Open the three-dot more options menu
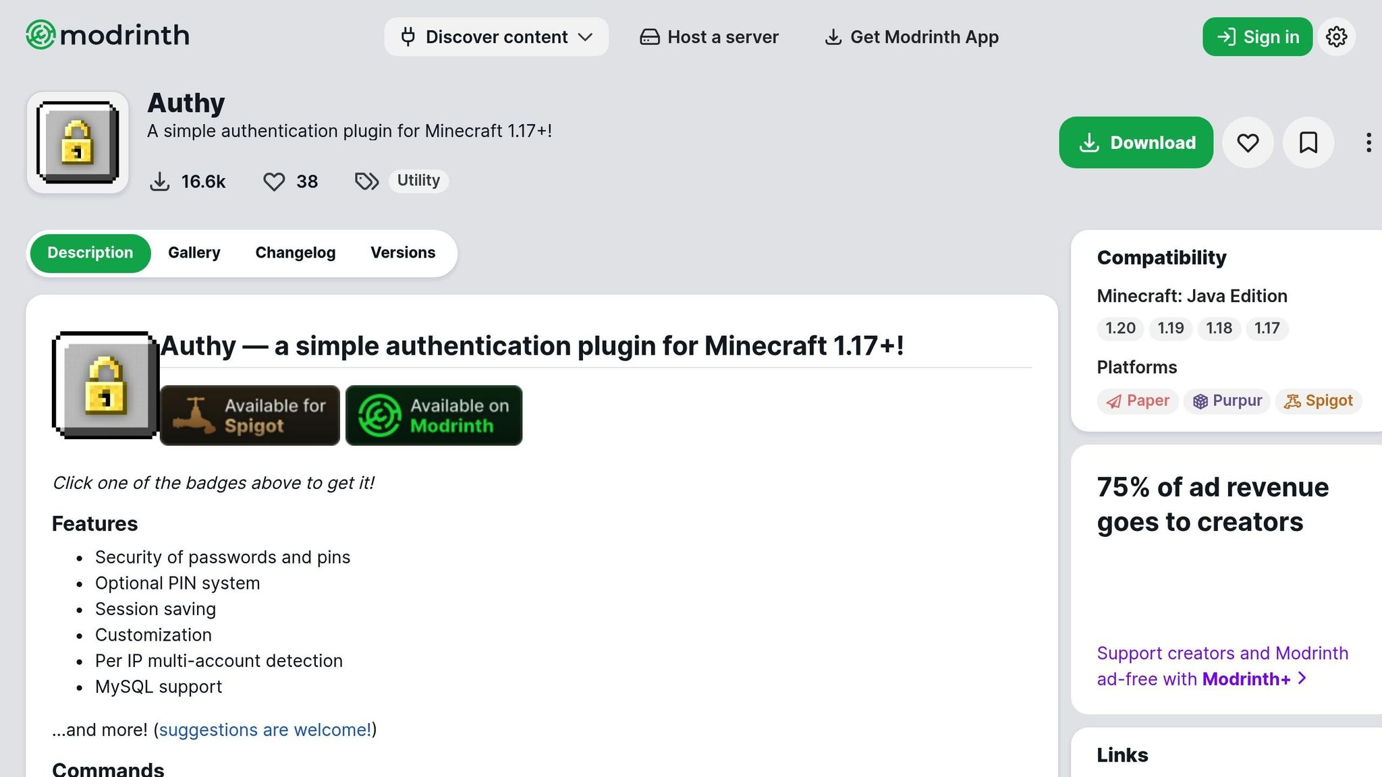Image resolution: width=1382 pixels, height=777 pixels. 1368,142
